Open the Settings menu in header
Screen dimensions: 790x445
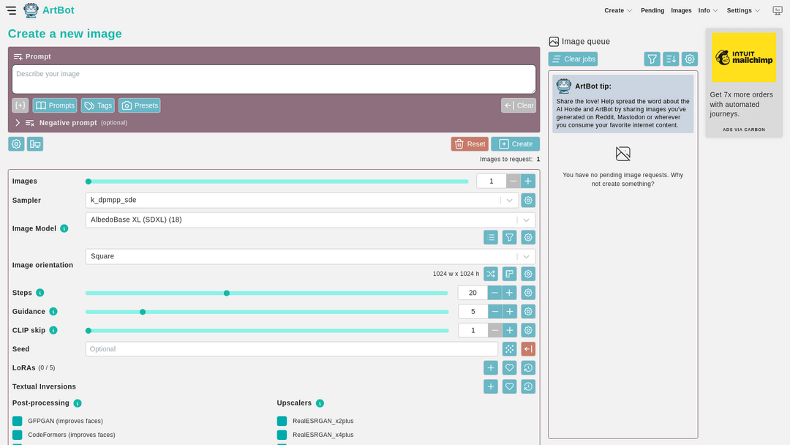coord(742,10)
